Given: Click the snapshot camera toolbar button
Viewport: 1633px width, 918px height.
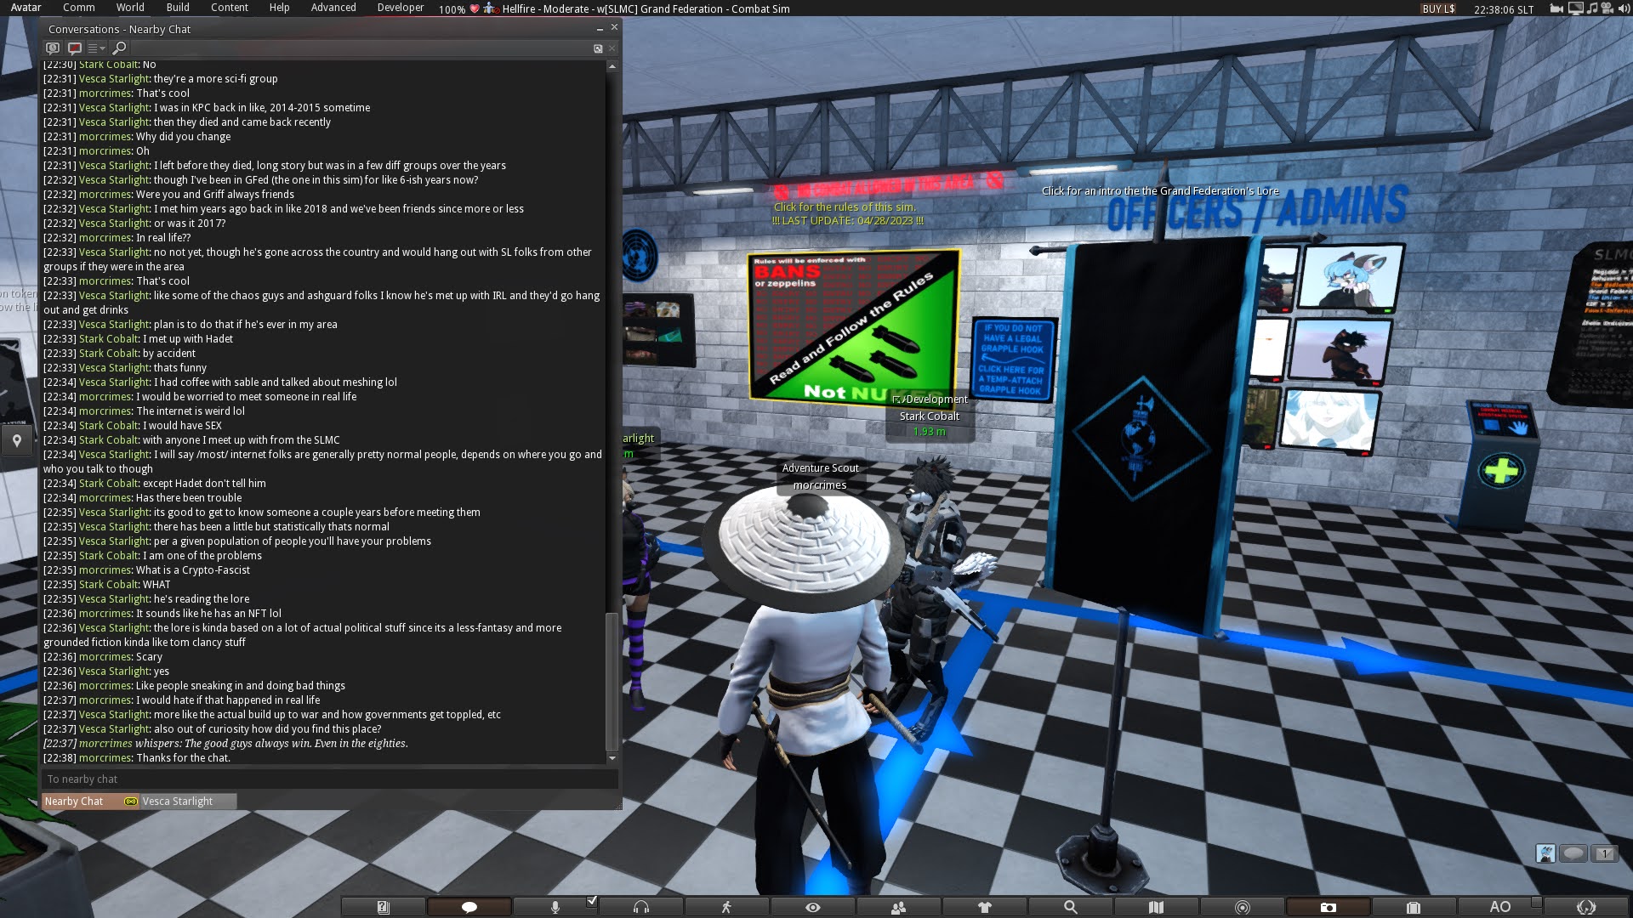Looking at the screenshot, I should coord(1328,907).
